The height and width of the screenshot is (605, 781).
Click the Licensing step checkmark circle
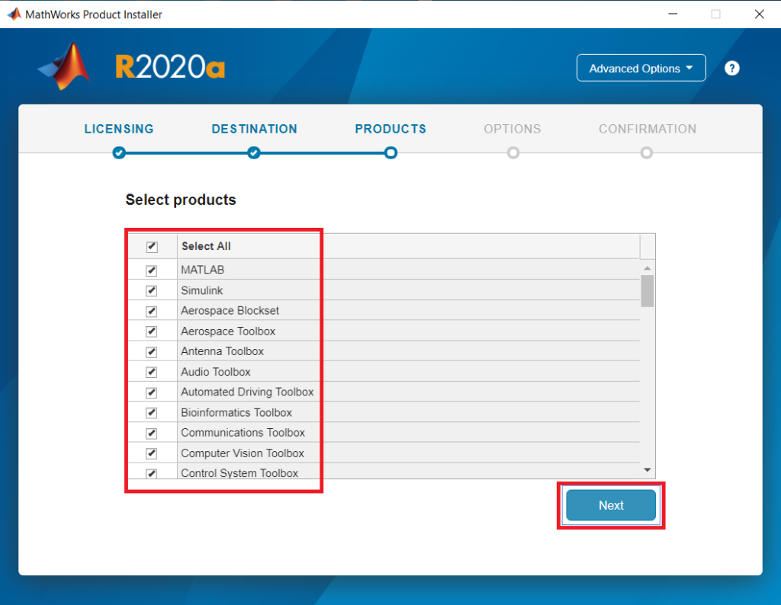[118, 153]
